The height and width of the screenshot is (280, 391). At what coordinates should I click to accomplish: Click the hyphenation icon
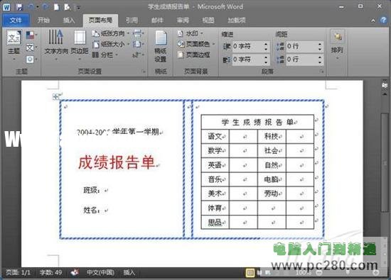coord(139,55)
